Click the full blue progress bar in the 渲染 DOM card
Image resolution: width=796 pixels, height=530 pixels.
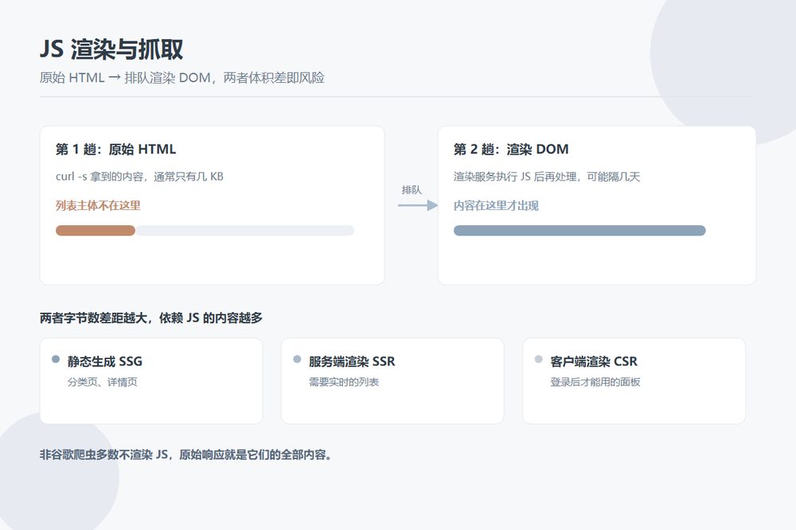coord(579,231)
